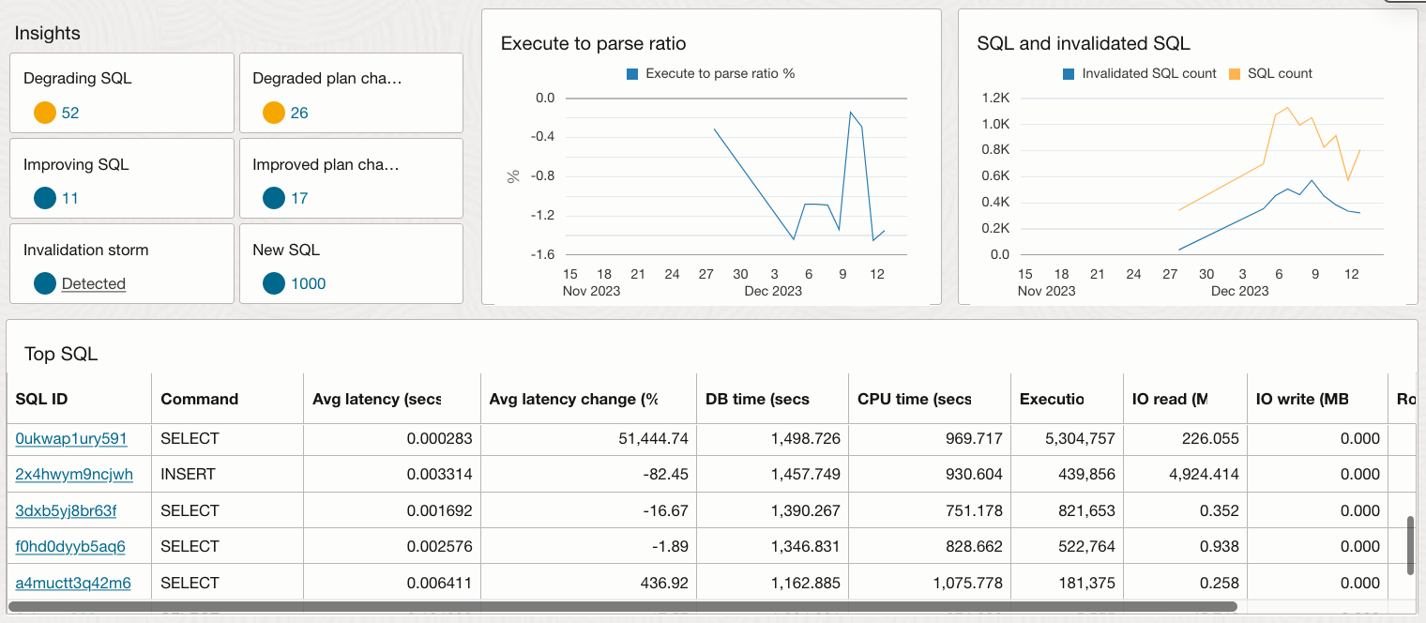Click the Top SQL vertical scrollbar
The image size is (1426, 623).
coord(1410,544)
